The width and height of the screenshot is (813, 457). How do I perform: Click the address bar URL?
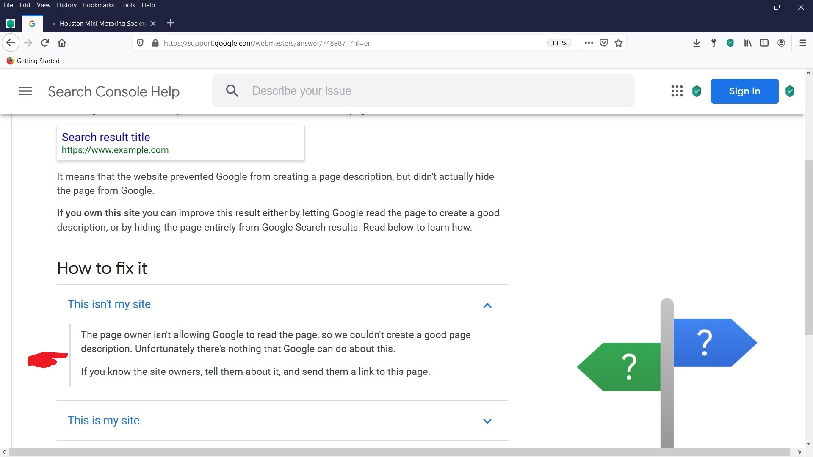point(268,43)
